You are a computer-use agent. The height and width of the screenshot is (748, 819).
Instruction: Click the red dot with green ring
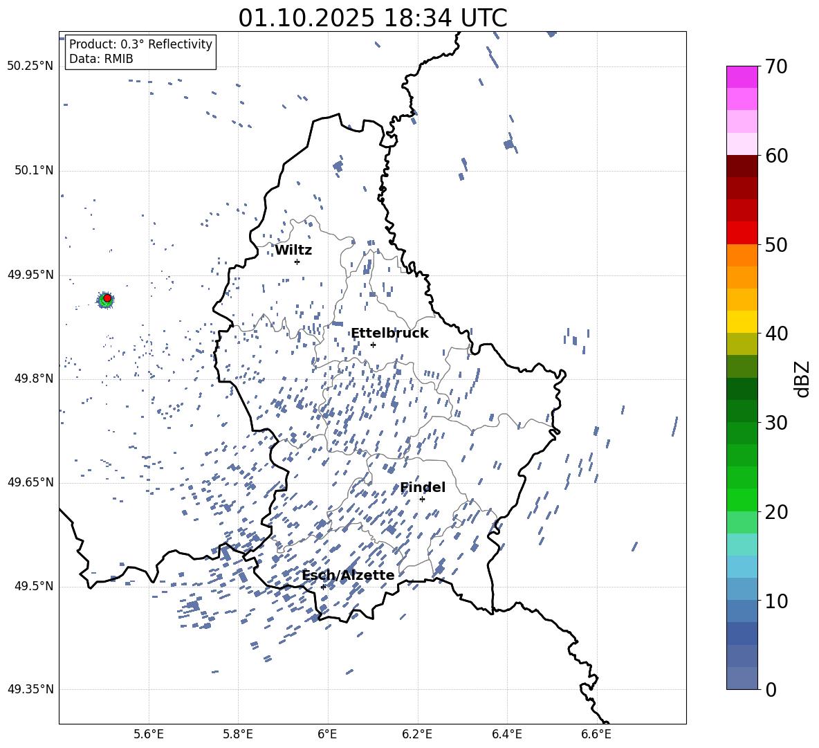coord(107,298)
